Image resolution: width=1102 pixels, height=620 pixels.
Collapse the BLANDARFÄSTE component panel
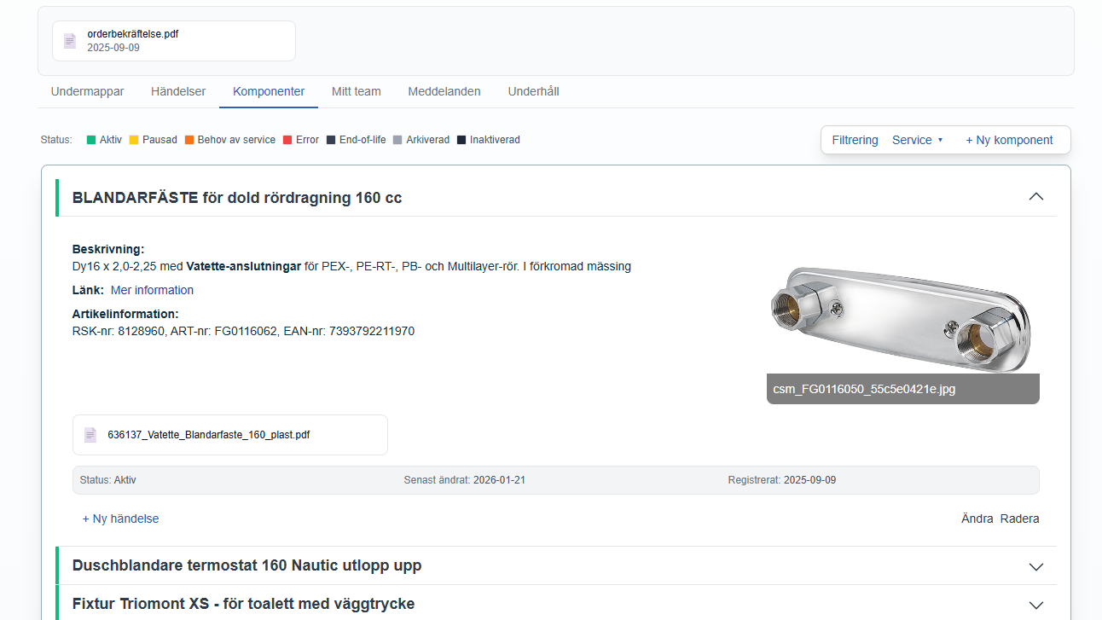(x=1036, y=197)
